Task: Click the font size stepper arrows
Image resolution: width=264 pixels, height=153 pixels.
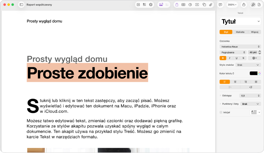Action: tap(260, 52)
